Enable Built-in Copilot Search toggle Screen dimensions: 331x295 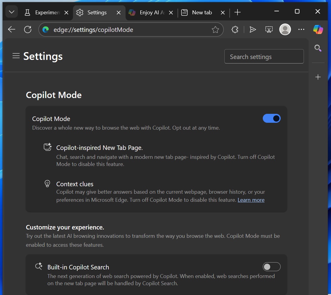(x=271, y=267)
